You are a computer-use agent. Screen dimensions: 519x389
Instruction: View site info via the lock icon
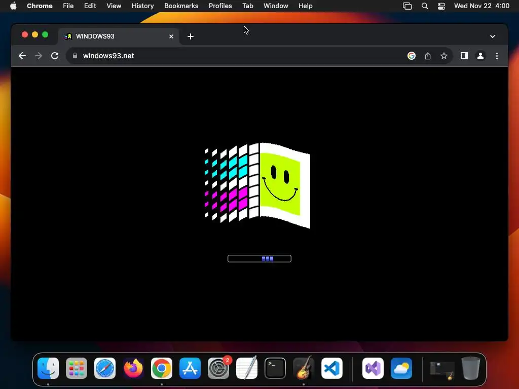[x=75, y=56]
